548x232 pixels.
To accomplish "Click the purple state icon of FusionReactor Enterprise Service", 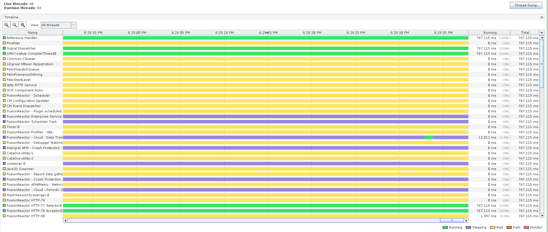I will (x=4, y=116).
